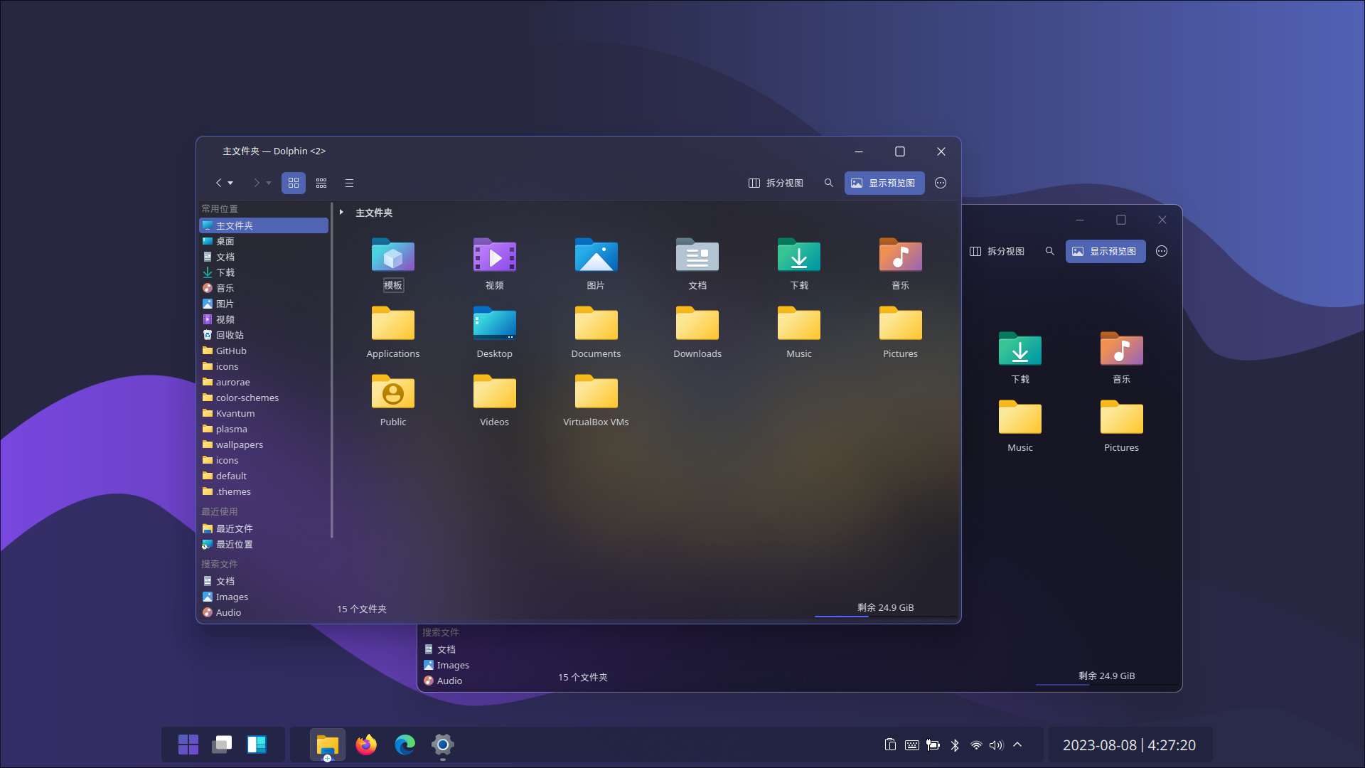Open system settings from taskbar
Viewport: 1365px width, 768px height.
[443, 745]
